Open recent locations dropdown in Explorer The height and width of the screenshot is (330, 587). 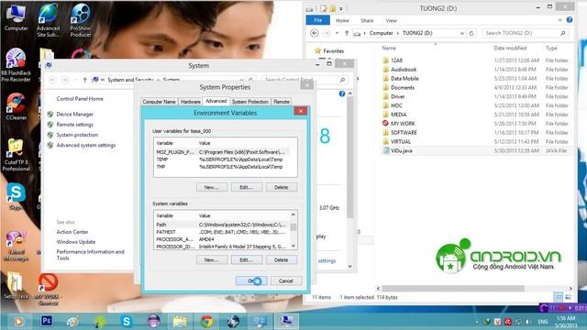[x=337, y=33]
